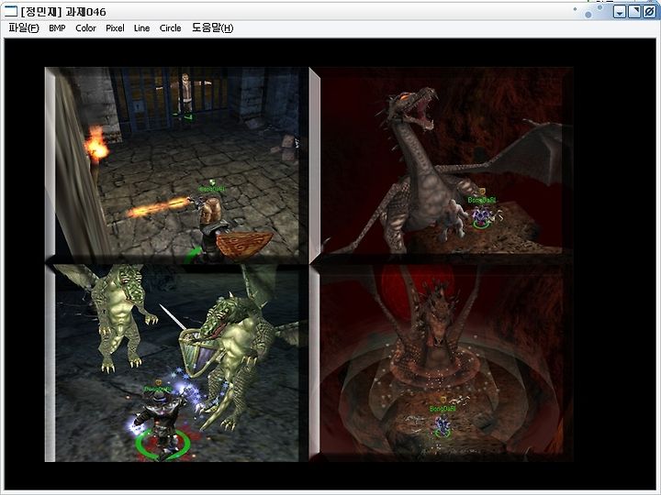Open the Pixel menu
The width and height of the screenshot is (661, 495).
point(115,28)
